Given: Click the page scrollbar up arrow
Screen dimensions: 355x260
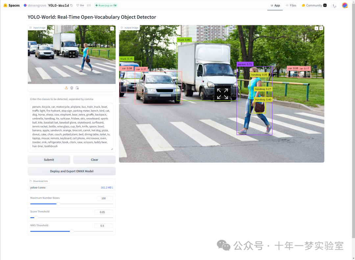Looking at the screenshot, I should click(353, 1).
